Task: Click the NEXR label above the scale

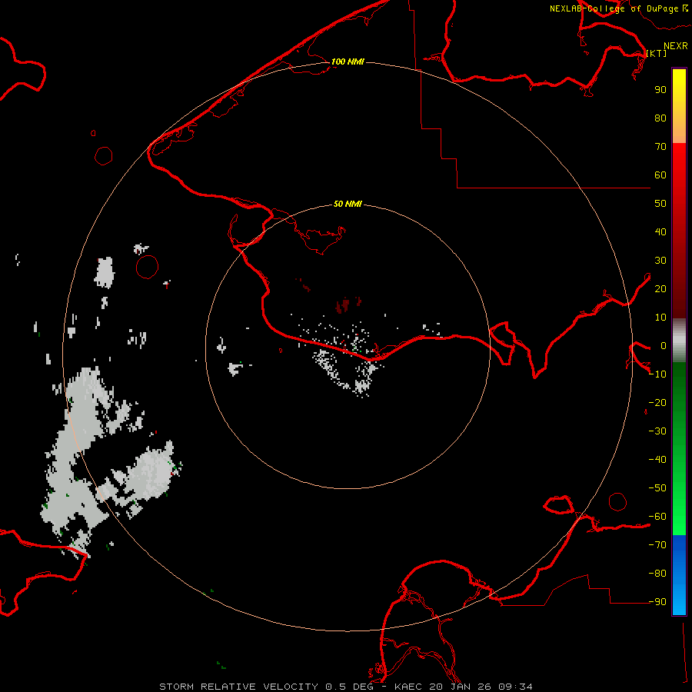Action: click(675, 46)
